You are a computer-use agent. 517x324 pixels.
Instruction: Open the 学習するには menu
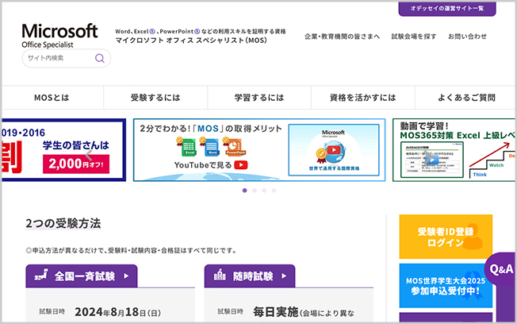[x=259, y=98]
